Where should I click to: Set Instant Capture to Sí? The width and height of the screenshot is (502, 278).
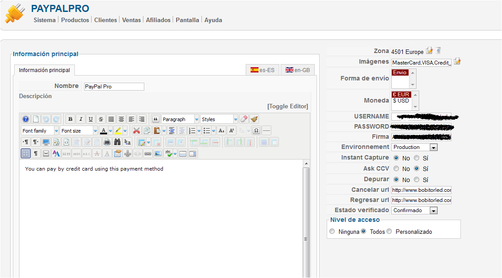point(417,158)
